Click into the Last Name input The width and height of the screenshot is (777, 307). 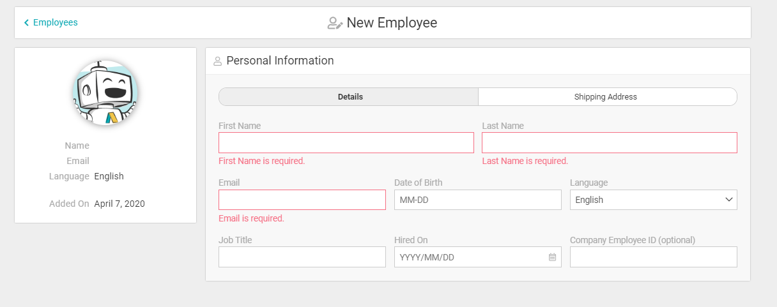click(609, 143)
